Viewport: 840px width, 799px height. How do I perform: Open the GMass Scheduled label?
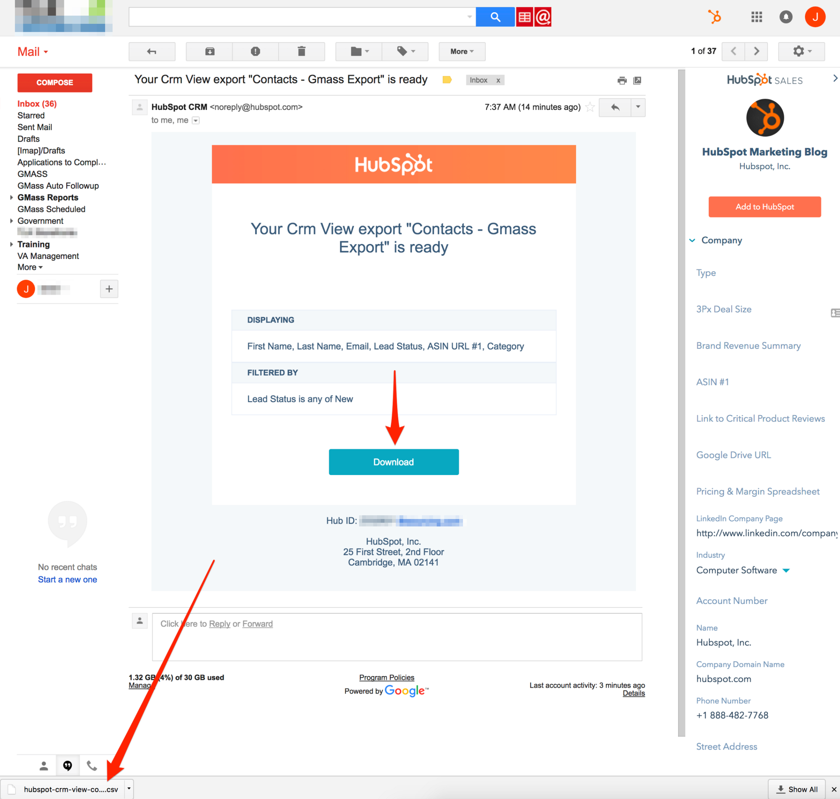51,209
